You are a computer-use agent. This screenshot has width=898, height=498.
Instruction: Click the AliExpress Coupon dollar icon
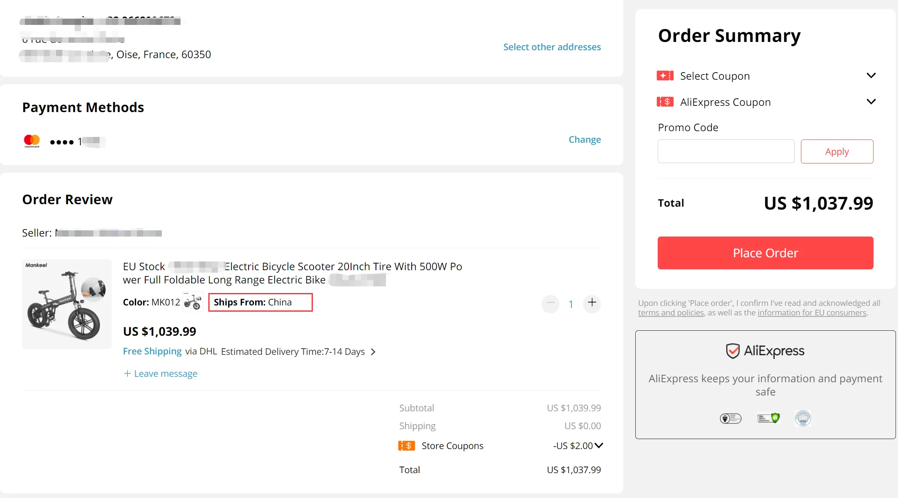click(x=665, y=102)
